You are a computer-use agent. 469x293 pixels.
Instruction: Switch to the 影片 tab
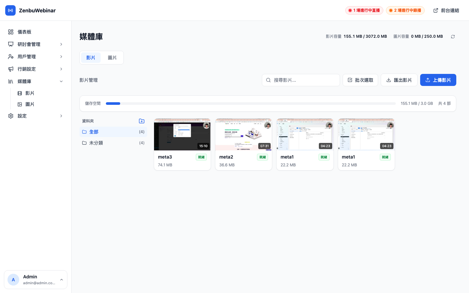pos(91,58)
